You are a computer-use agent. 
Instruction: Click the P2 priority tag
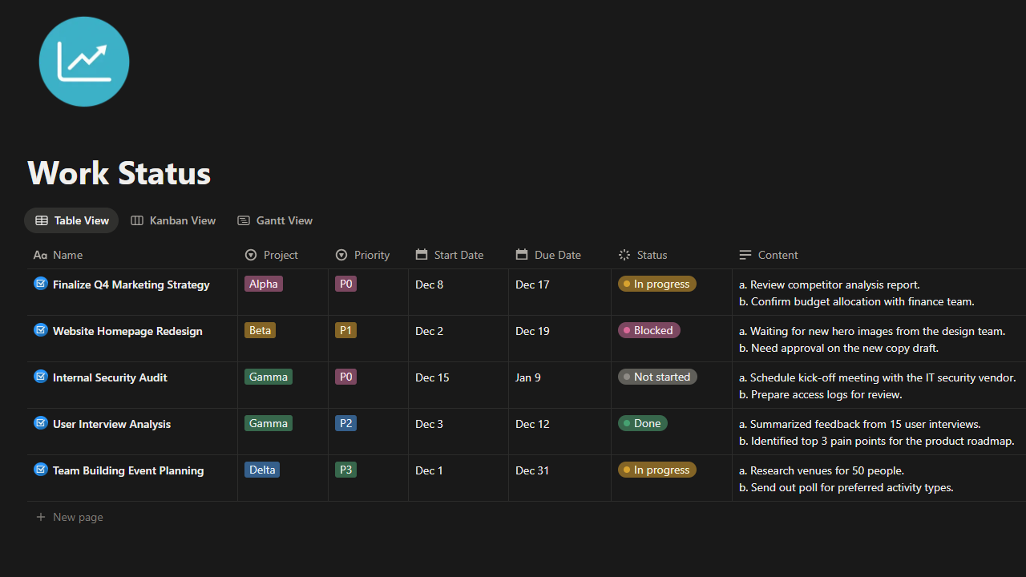345,423
